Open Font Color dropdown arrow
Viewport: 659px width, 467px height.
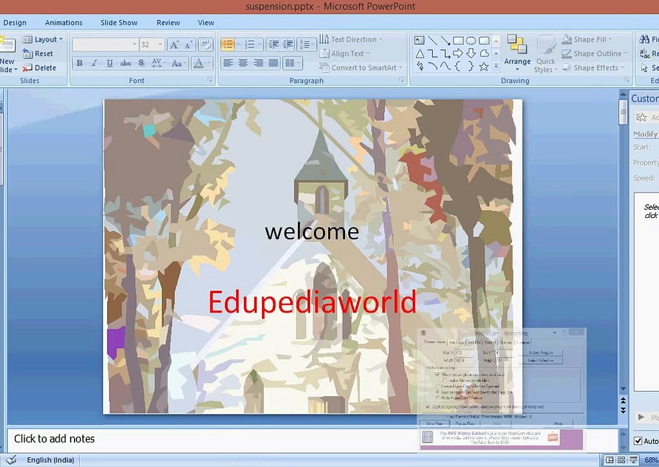click(209, 63)
